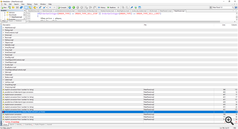
Task: Open the File menu
Action: click(5, 4)
